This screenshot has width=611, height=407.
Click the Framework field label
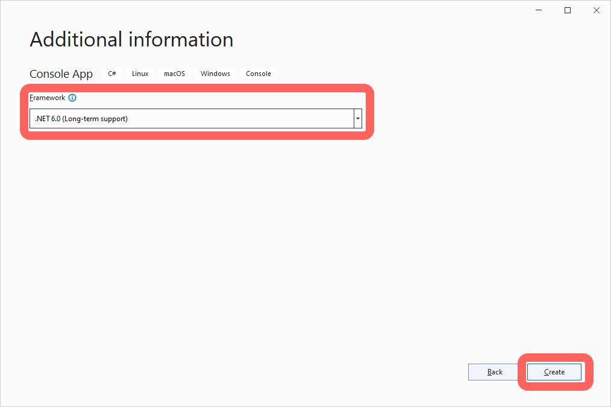click(47, 98)
